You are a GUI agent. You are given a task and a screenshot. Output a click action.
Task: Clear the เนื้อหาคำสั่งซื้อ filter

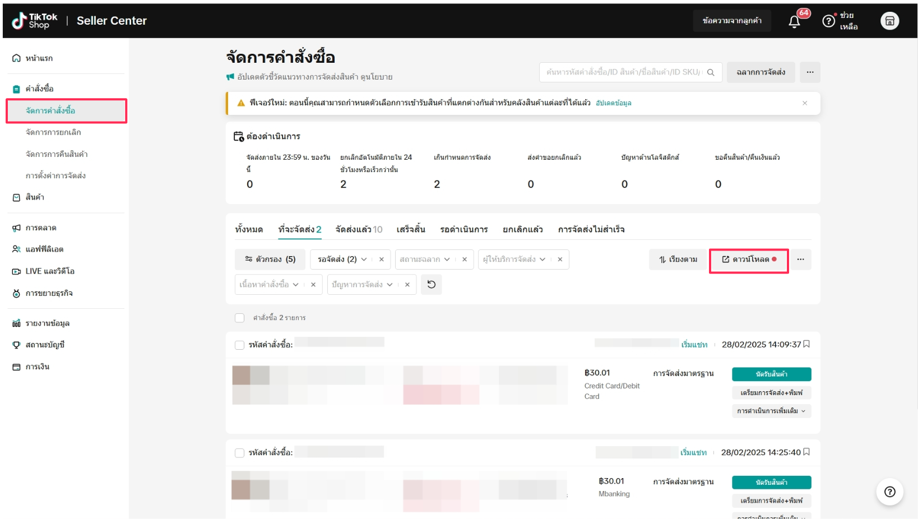[313, 285]
